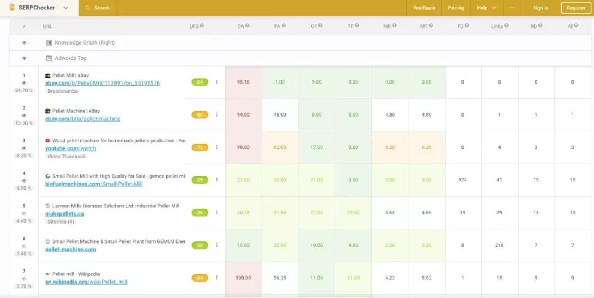Toggle eye icon for result 3
The width and height of the screenshot is (594, 298).
click(24, 148)
